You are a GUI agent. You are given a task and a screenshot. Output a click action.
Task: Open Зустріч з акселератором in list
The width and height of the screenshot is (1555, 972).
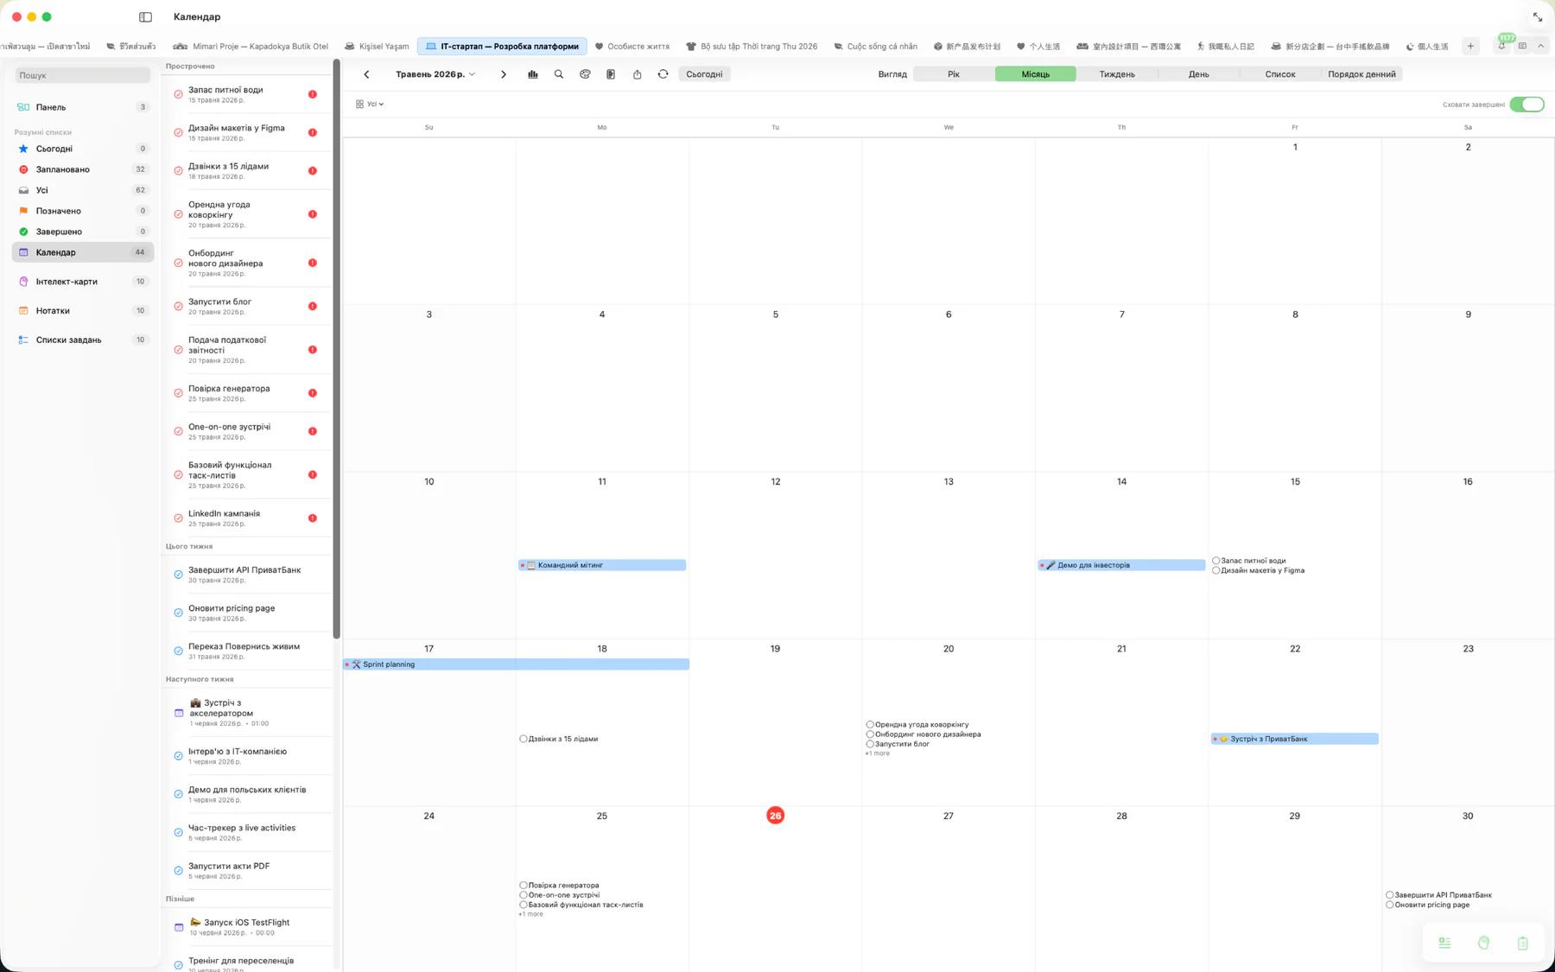click(x=248, y=713)
